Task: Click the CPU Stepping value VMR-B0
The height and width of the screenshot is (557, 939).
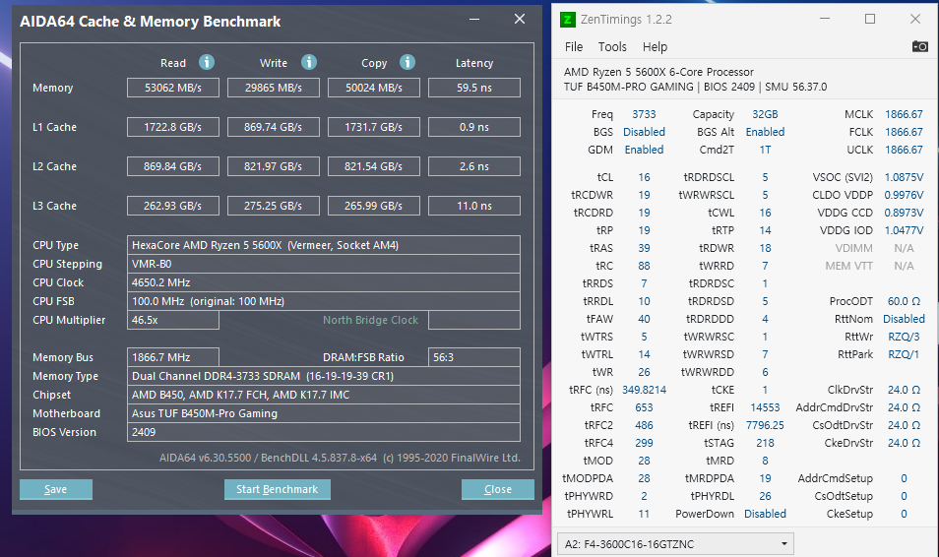Action: tap(324, 264)
